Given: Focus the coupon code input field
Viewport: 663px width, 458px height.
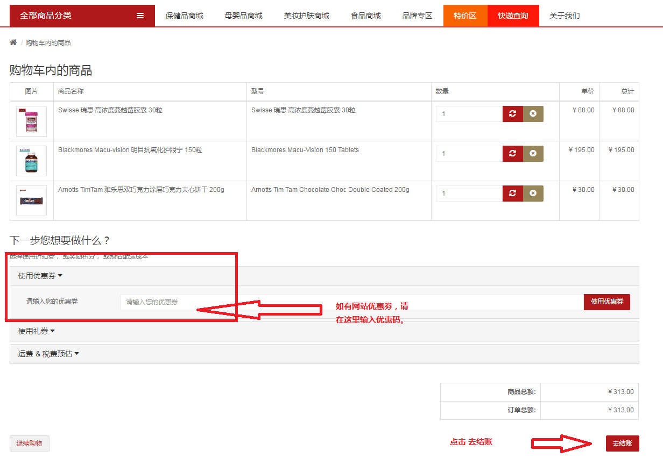Looking at the screenshot, I should tap(351, 302).
